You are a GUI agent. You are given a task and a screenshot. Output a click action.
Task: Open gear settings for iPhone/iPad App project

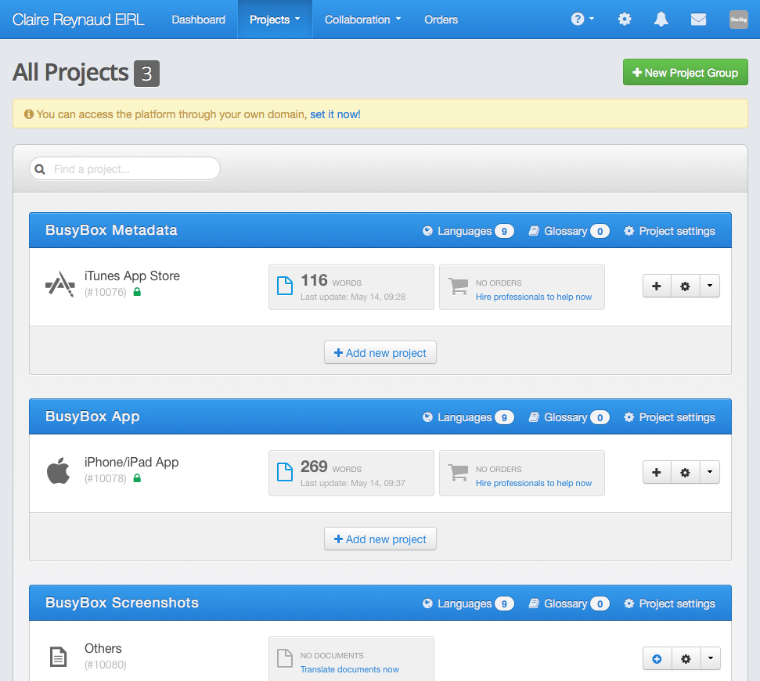pyautogui.click(x=686, y=472)
